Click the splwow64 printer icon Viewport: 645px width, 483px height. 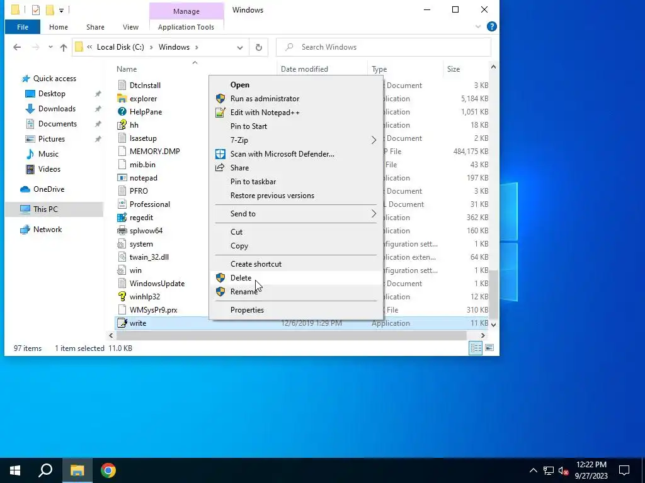122,230
